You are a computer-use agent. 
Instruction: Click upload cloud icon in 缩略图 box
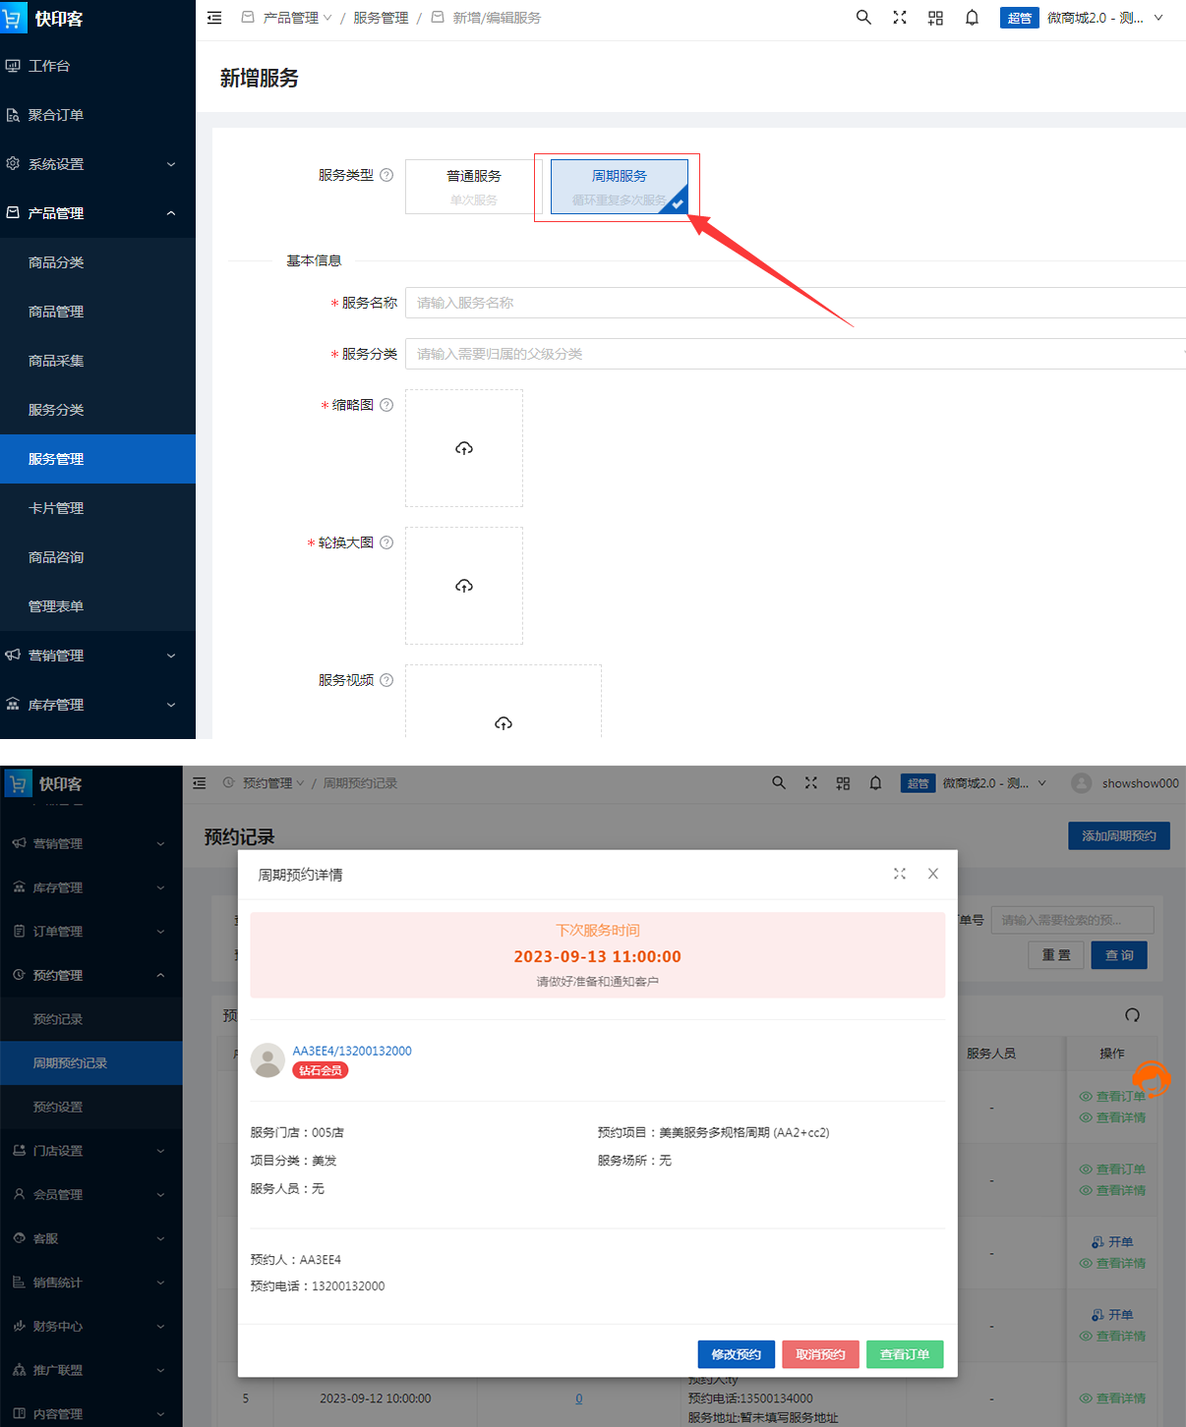point(464,448)
